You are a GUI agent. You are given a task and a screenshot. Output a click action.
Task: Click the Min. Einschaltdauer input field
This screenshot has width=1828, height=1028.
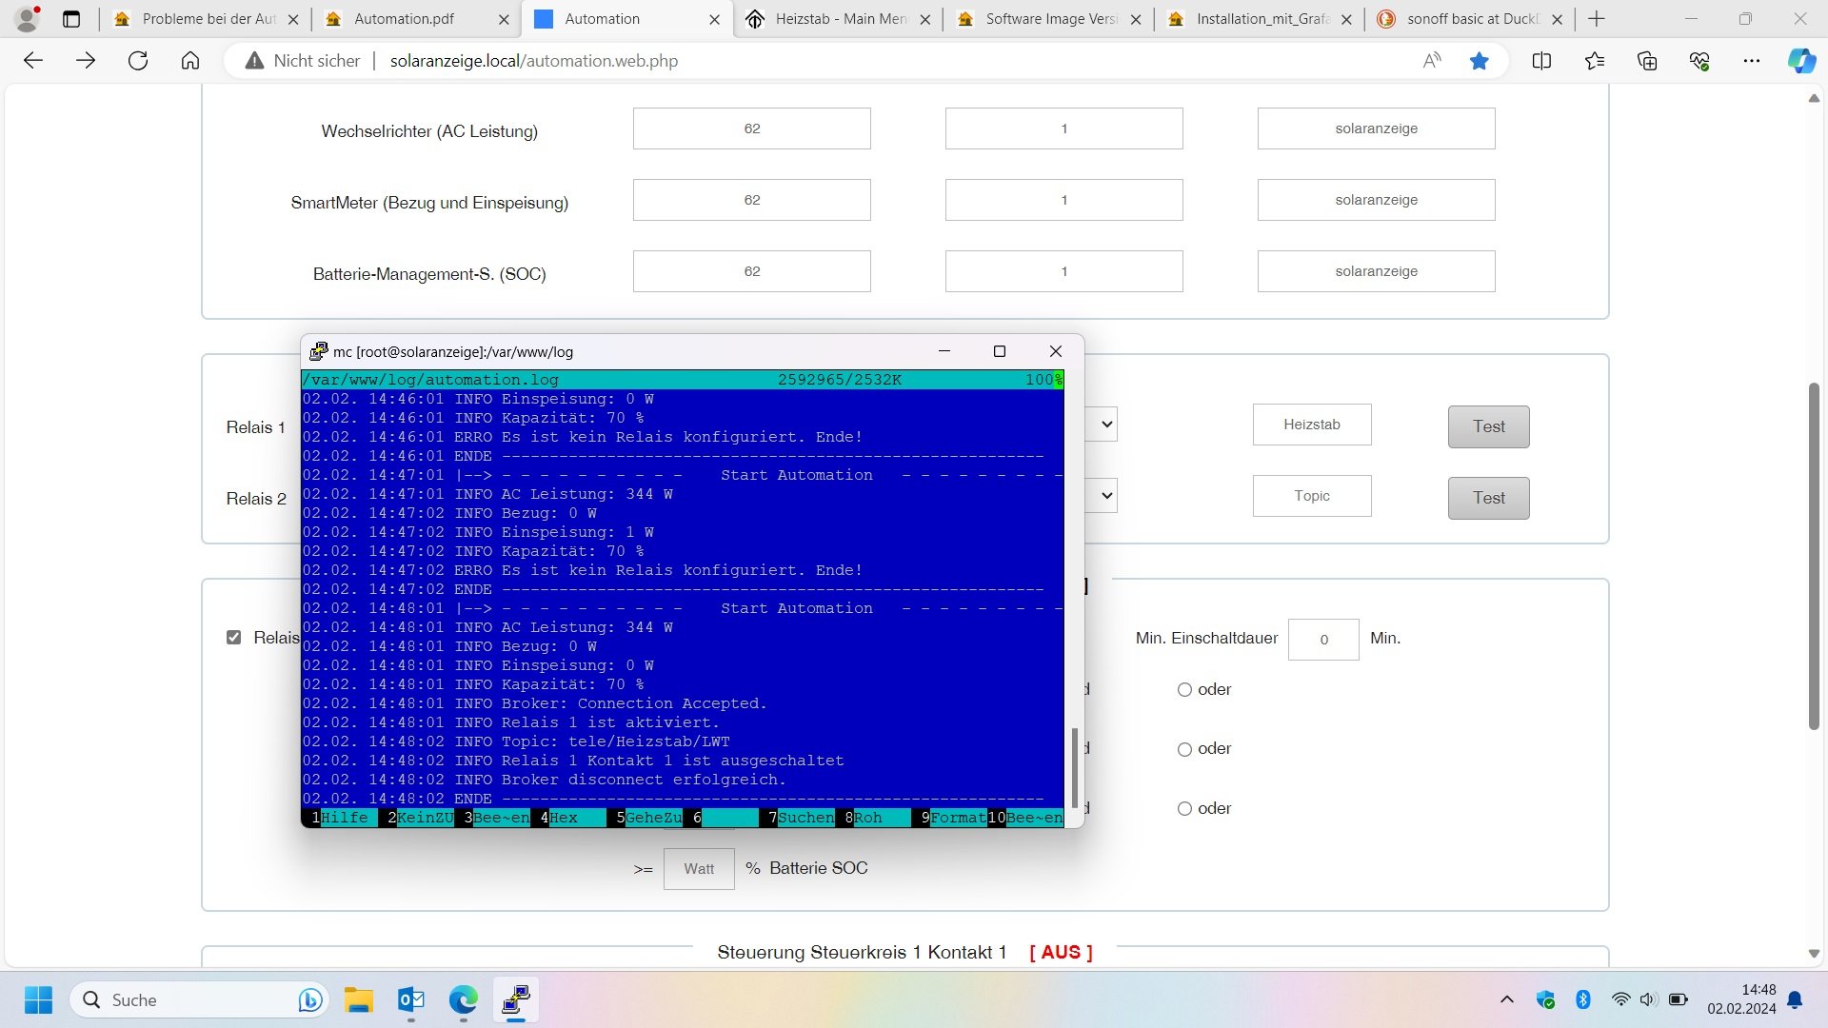point(1322,640)
